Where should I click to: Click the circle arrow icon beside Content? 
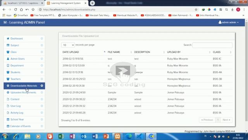click(x=42, y=99)
